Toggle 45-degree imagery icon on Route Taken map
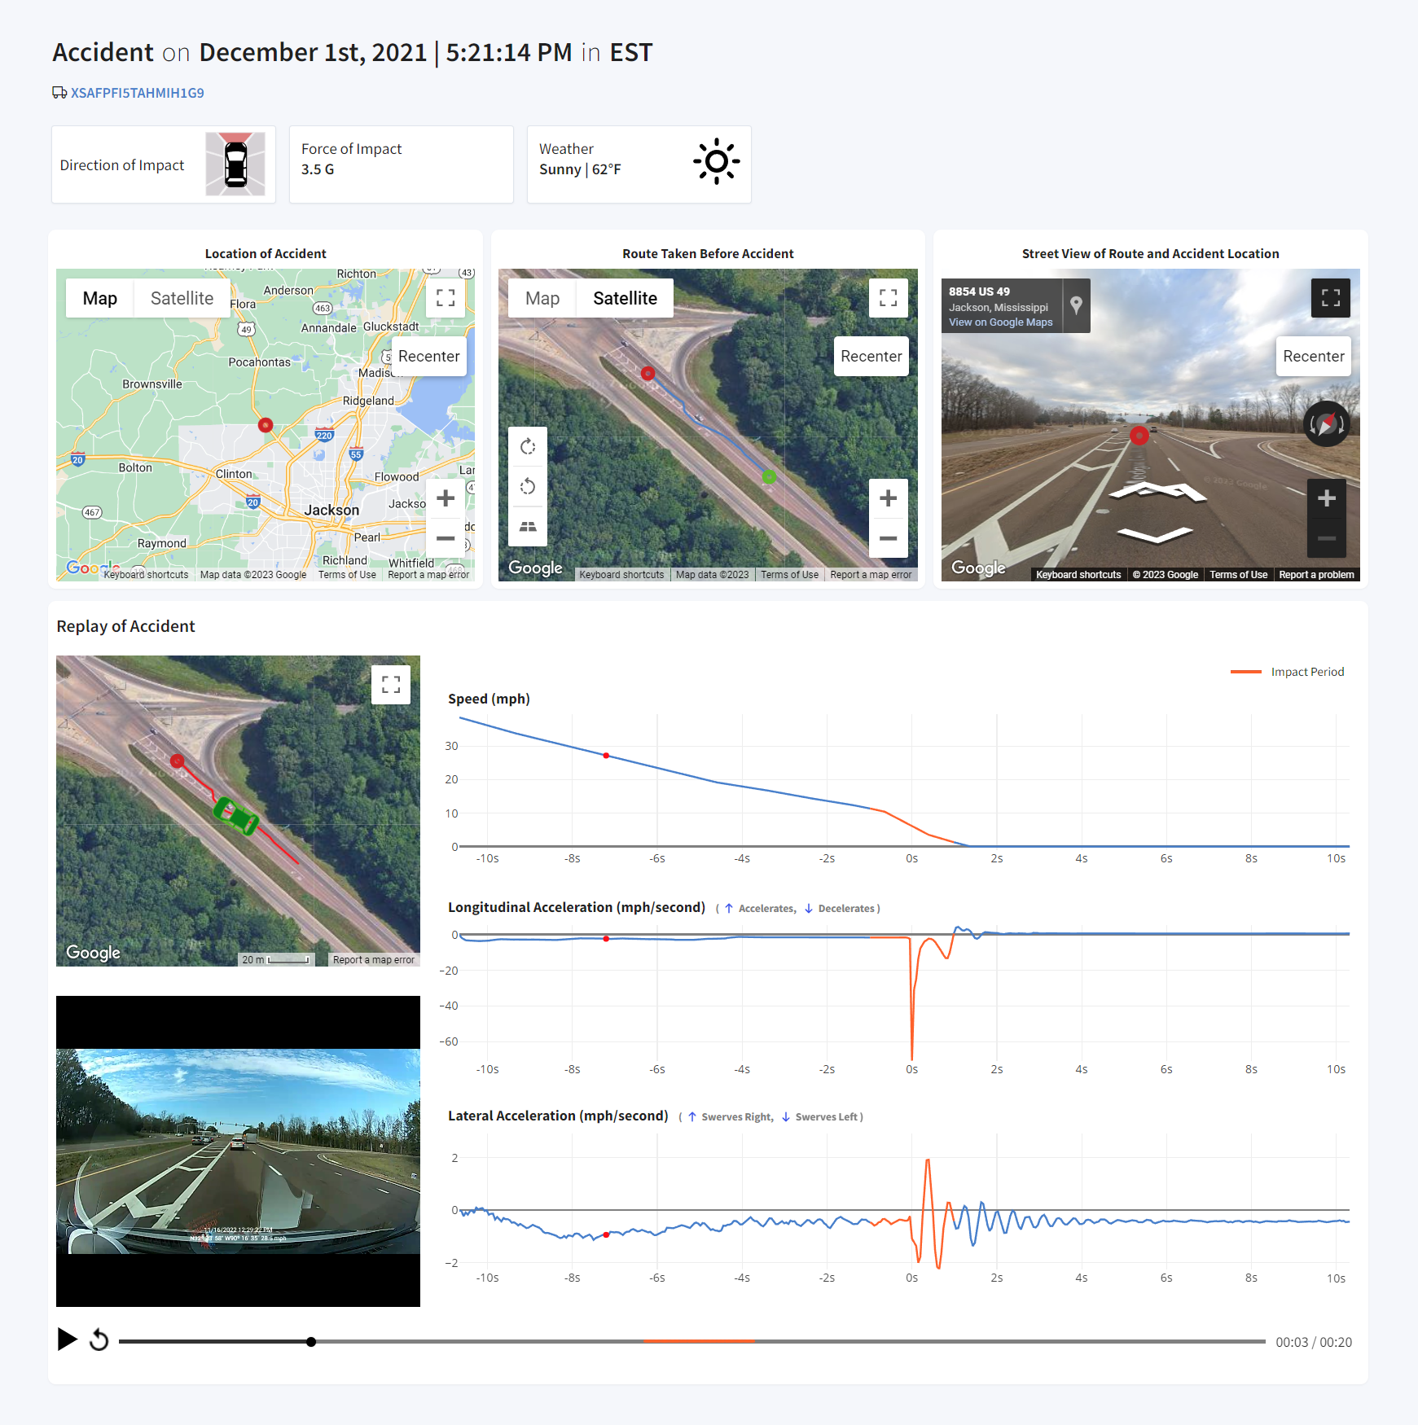 pos(528,526)
